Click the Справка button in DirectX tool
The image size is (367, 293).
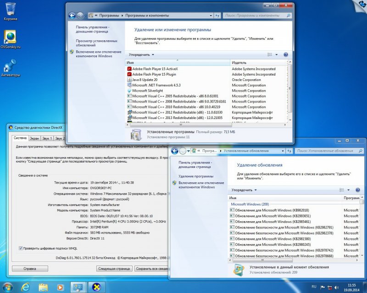(x=30, y=269)
